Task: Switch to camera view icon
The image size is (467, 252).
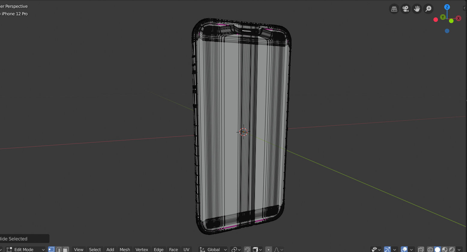Action: coord(406,9)
